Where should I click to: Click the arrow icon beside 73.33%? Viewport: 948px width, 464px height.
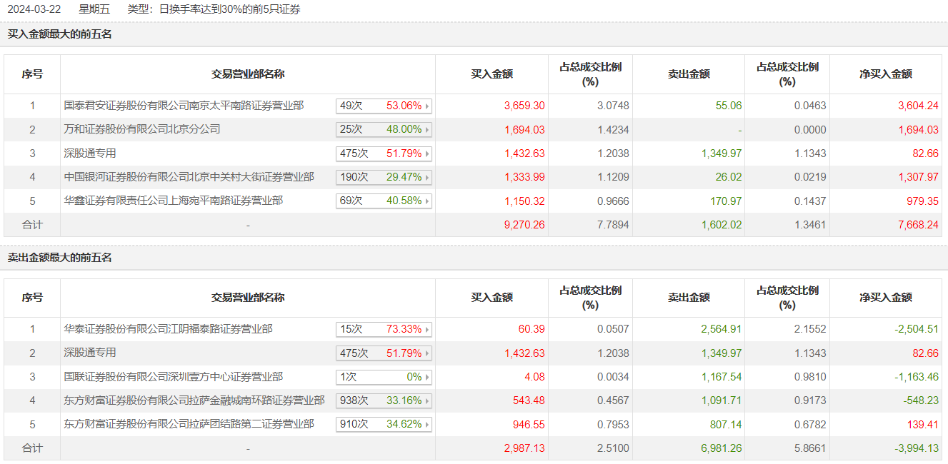(x=427, y=330)
